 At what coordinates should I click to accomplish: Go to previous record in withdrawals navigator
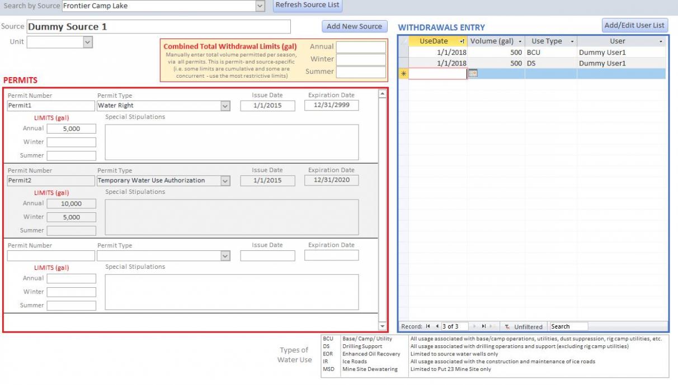tap(437, 326)
